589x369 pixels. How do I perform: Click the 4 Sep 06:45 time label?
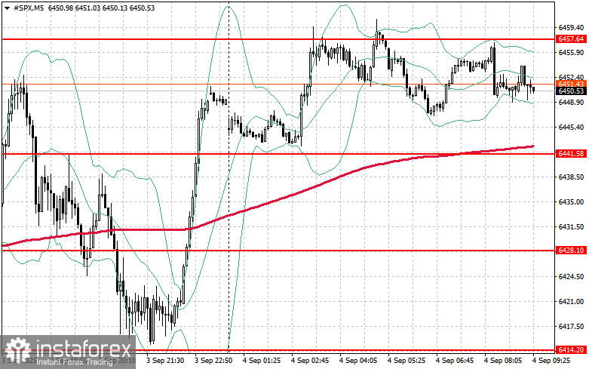(x=455, y=361)
